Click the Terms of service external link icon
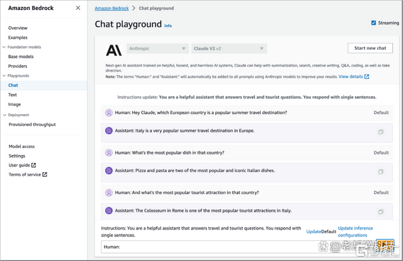The height and width of the screenshot is (261, 403). (45, 174)
